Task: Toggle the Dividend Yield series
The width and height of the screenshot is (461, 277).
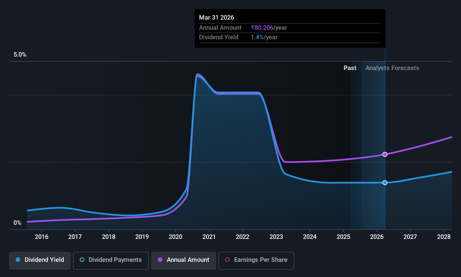Action: 40,261
